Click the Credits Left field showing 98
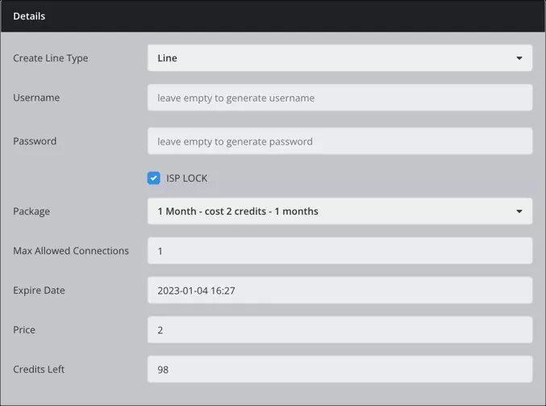546x406 pixels. (x=340, y=369)
